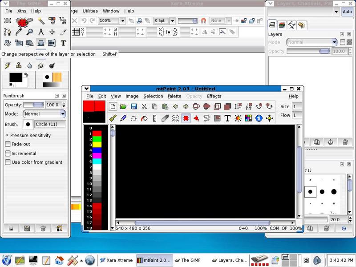Click the Auto button in Layers dialog

347,12
